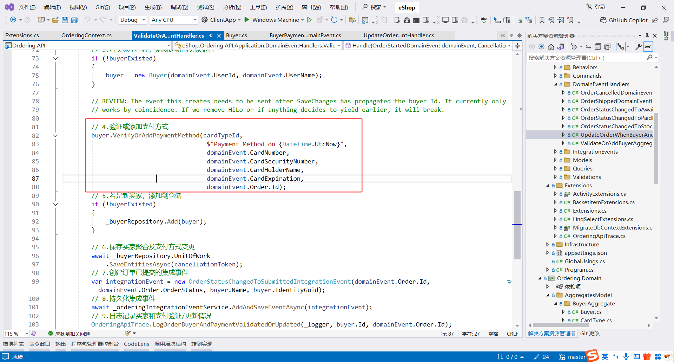The image size is (674, 362).
Task: Collapse All icon in Solution Explorer
Action: 598,46
